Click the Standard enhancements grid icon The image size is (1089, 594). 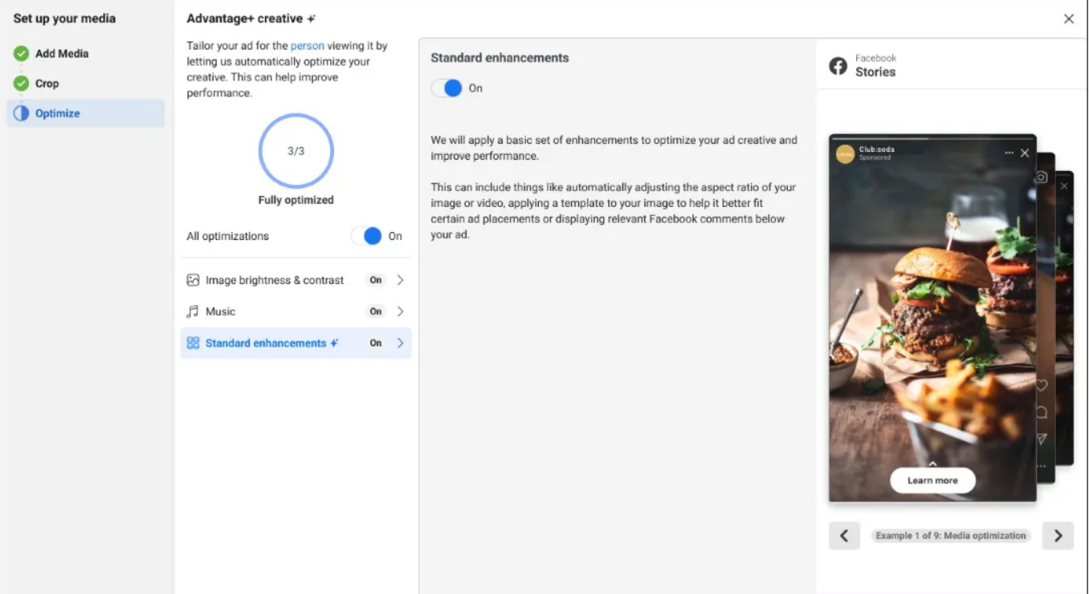pyautogui.click(x=193, y=343)
